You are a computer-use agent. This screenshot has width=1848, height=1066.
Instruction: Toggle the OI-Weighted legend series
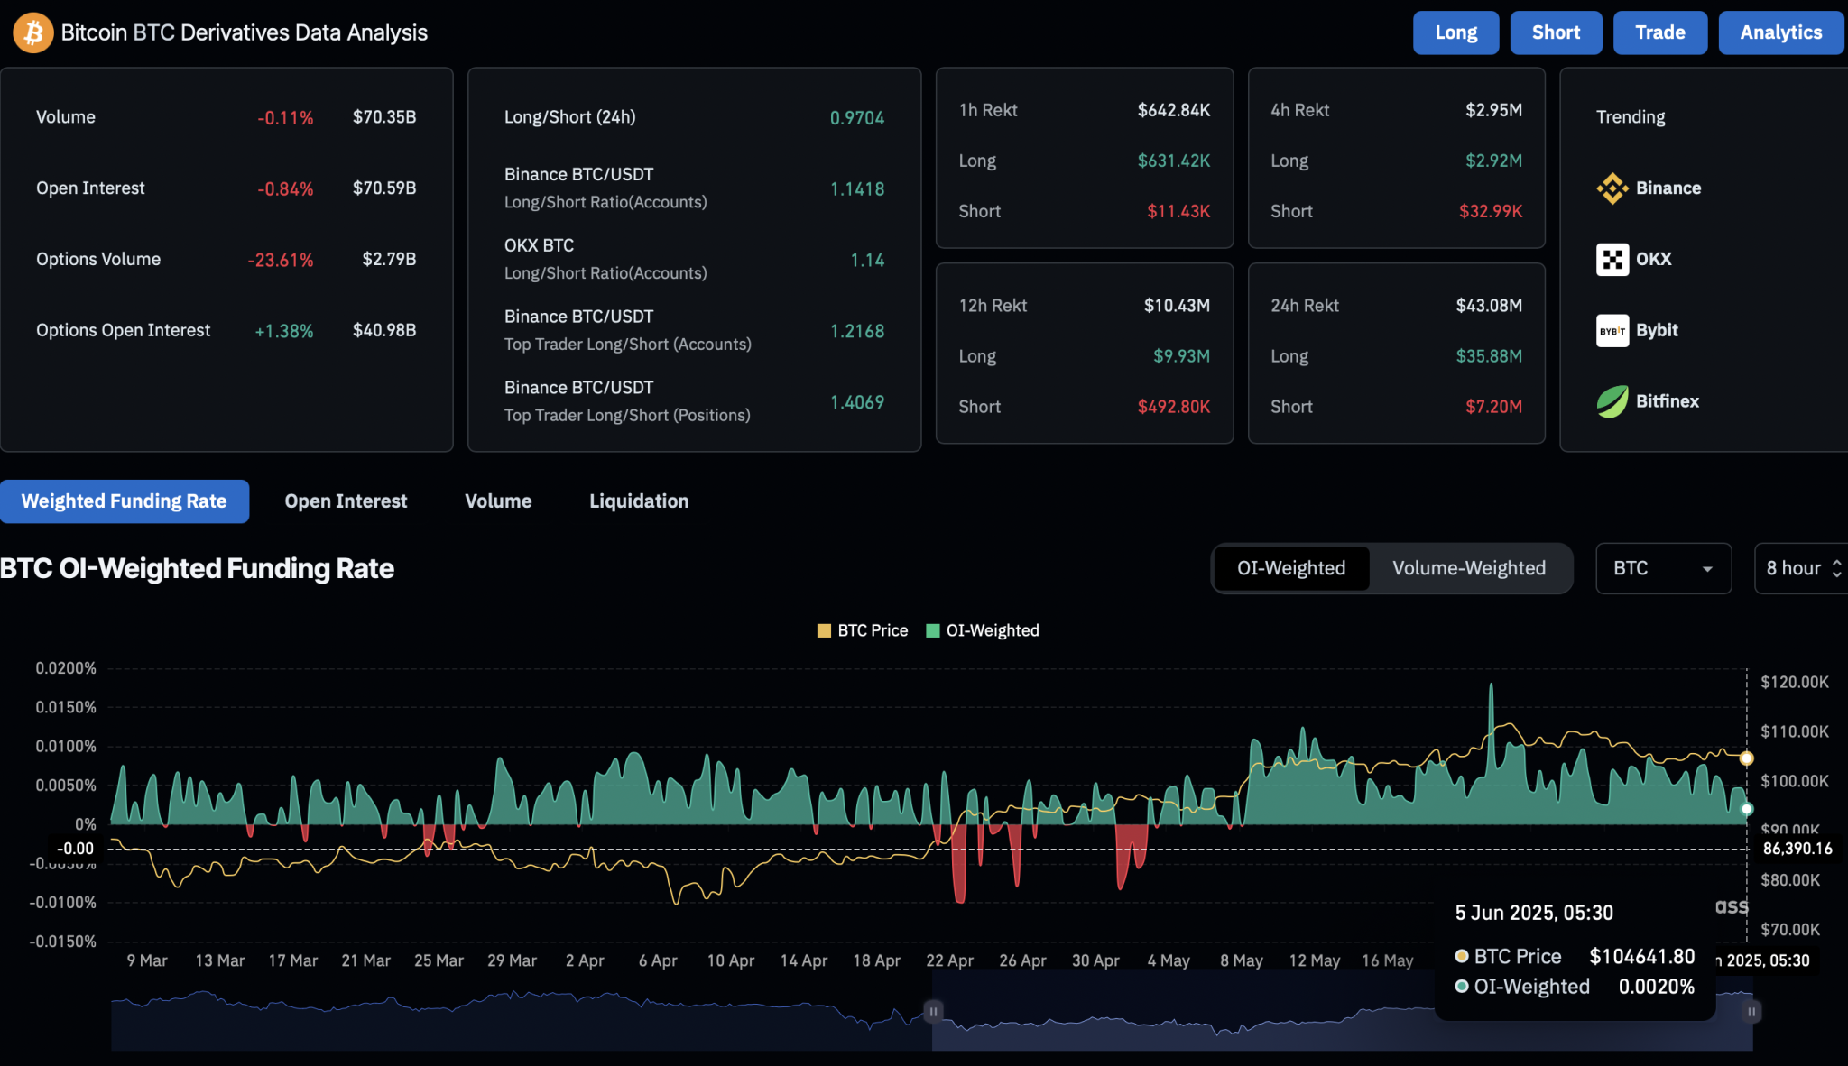[983, 631]
